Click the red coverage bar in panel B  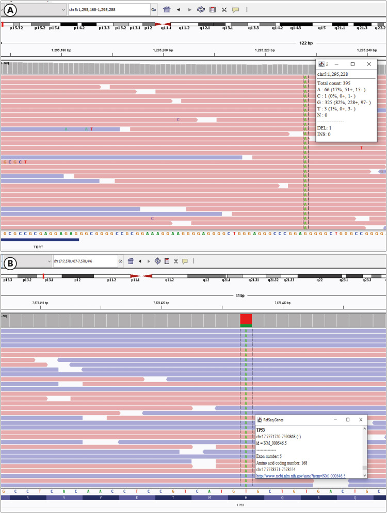pos(246,319)
